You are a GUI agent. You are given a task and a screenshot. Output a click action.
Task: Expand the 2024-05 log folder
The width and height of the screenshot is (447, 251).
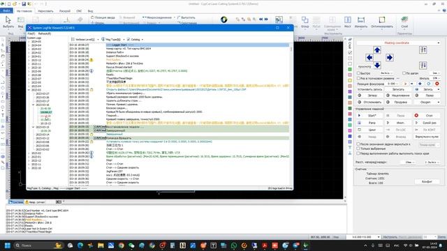tap(29, 42)
